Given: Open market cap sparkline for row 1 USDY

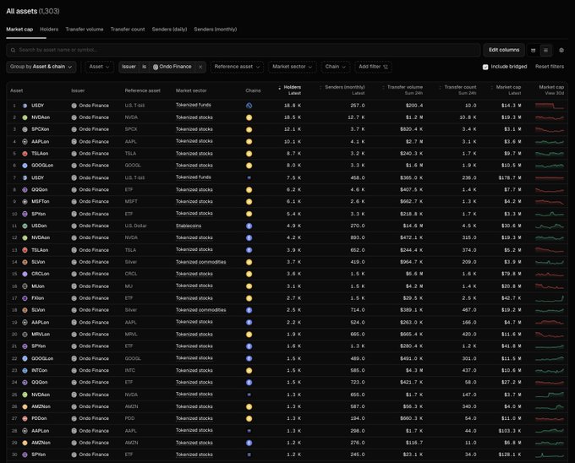Looking at the screenshot, I should point(550,106).
